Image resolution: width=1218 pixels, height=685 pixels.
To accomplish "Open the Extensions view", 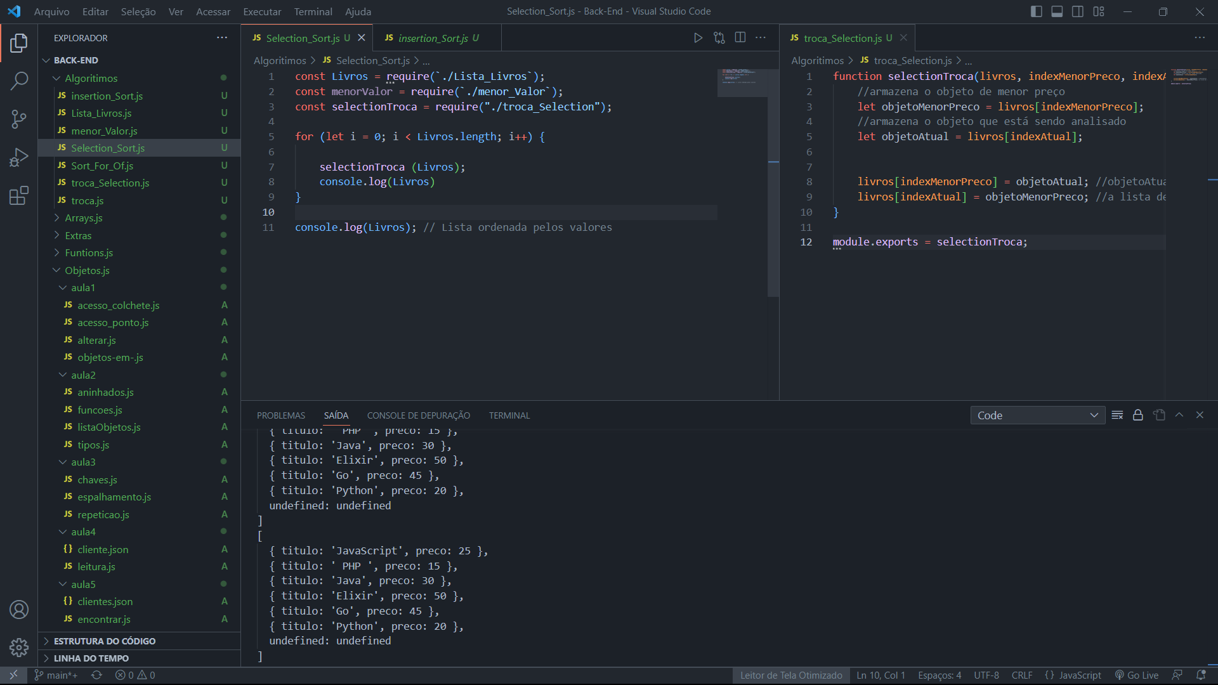I will (x=19, y=195).
